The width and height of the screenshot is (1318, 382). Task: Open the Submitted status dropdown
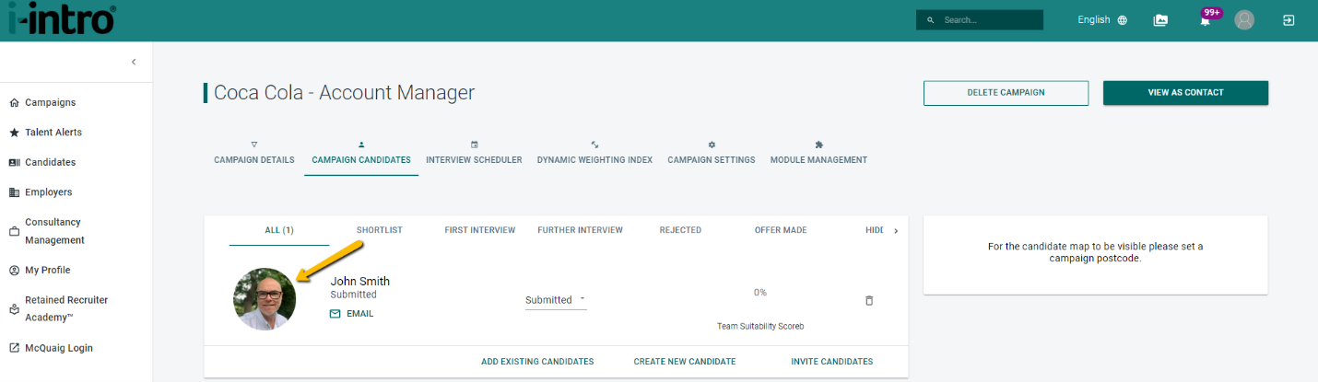tap(556, 300)
